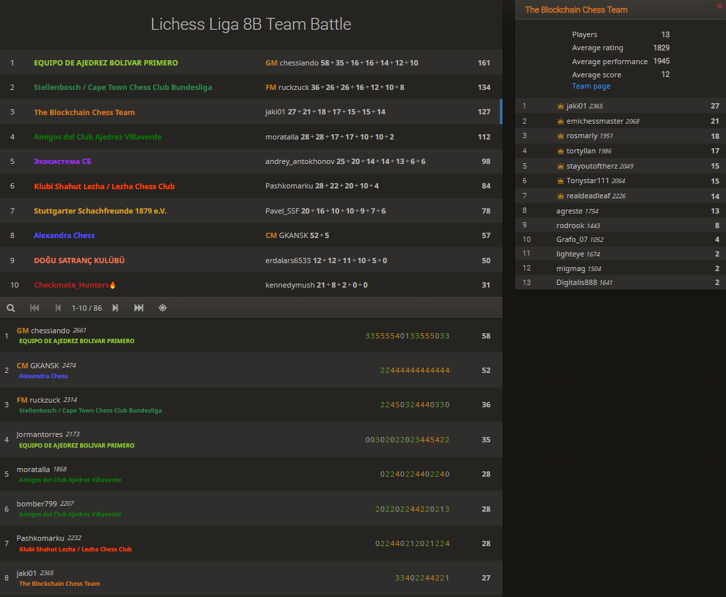Click Klubi Shahut Lezha label under Pashkomarku
This screenshot has width=726, height=597.
coord(75,549)
